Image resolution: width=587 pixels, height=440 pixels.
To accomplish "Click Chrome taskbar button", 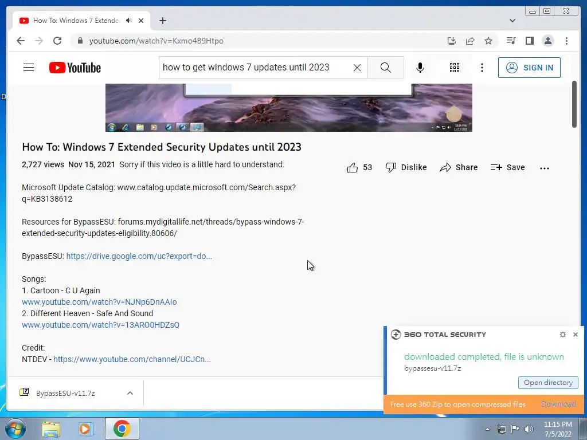I will point(122,429).
